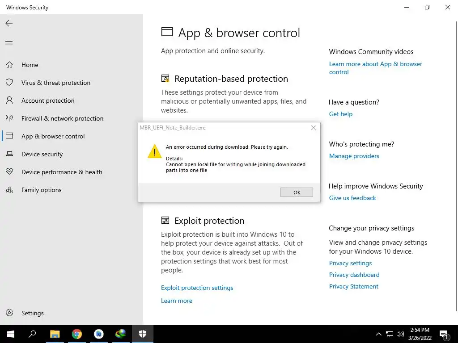Click OK in the error dialog

click(297, 192)
